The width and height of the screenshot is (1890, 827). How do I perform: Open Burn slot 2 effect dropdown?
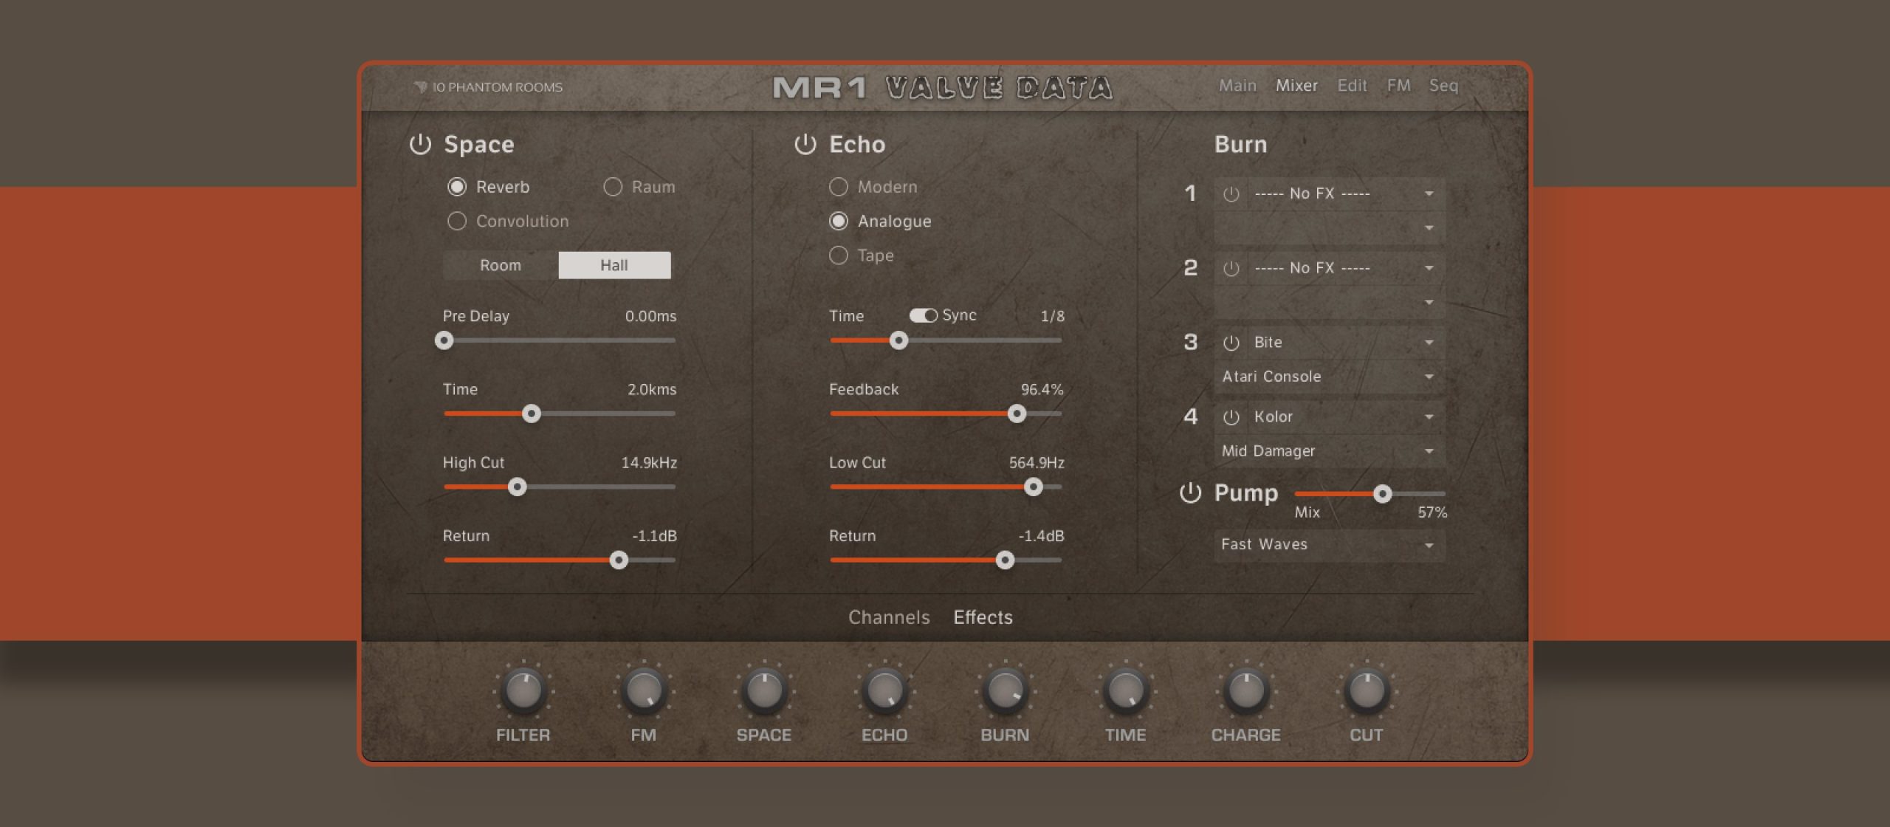1346,268
